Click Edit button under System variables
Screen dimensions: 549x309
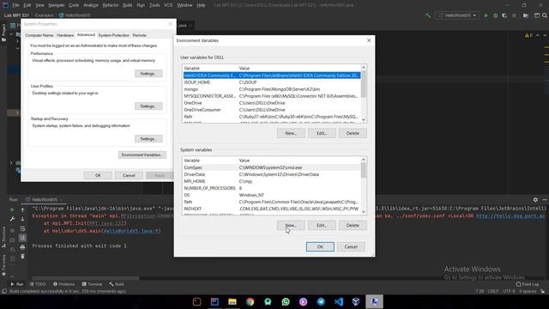coord(322,225)
